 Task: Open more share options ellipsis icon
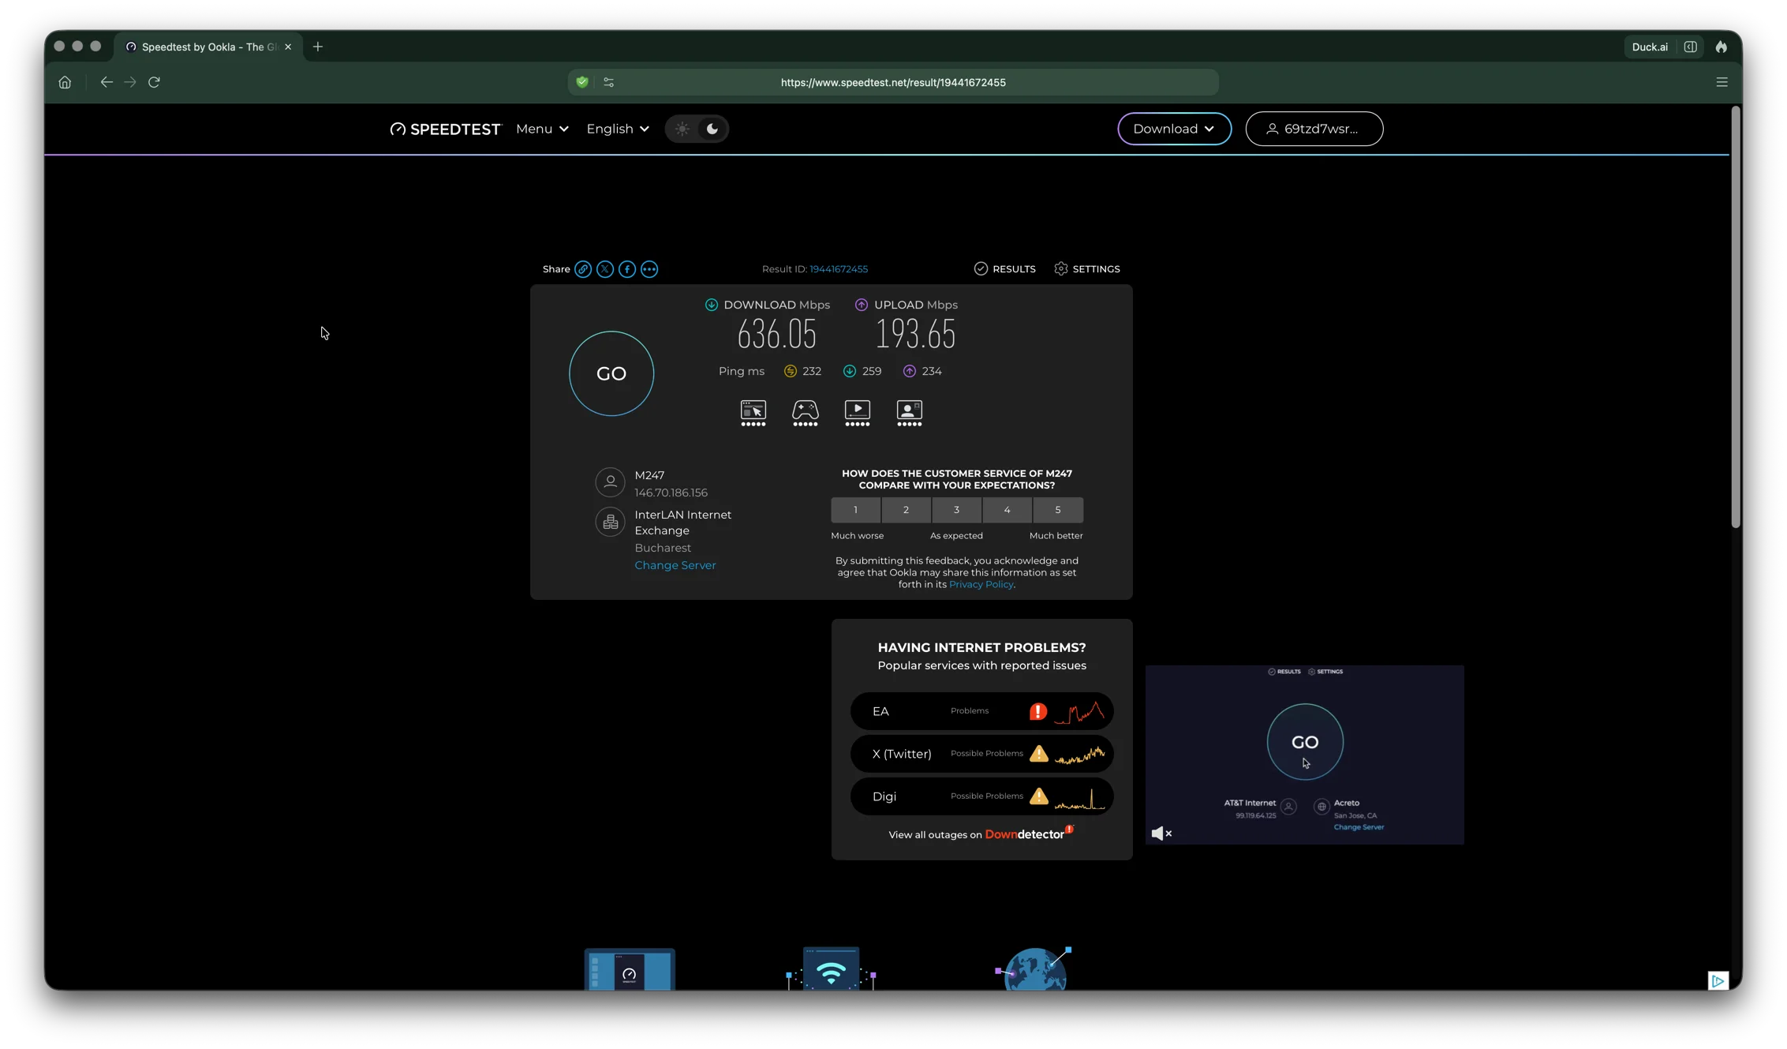[649, 269]
